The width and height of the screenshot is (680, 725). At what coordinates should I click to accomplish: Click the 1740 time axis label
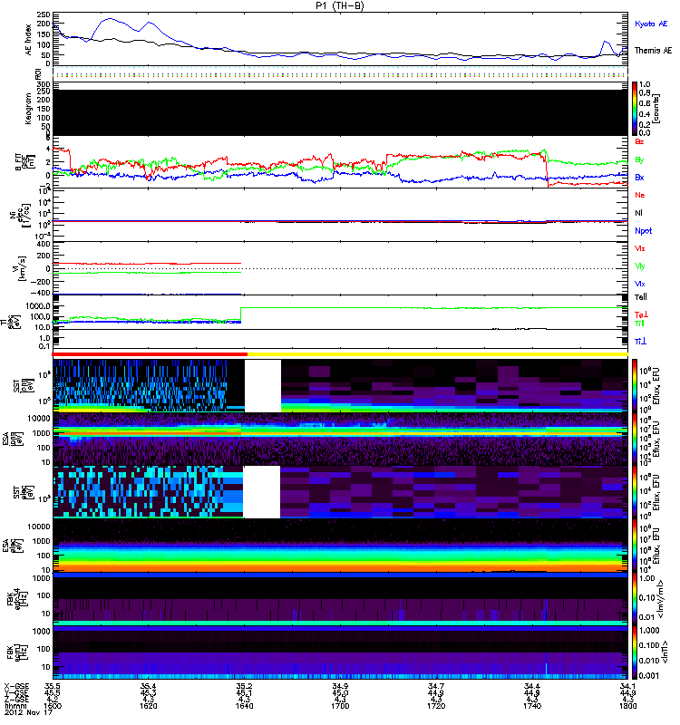pyautogui.click(x=532, y=706)
